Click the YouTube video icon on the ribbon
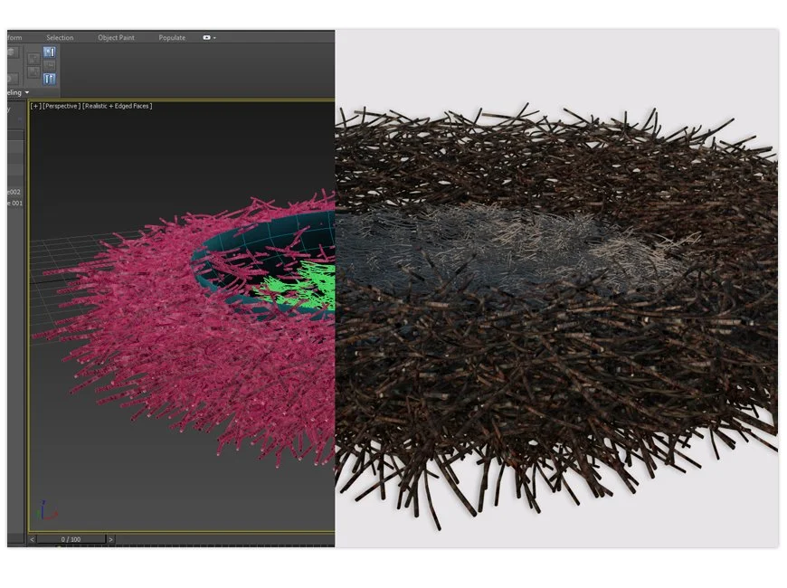The width and height of the screenshot is (787, 588). pyautogui.click(x=207, y=37)
